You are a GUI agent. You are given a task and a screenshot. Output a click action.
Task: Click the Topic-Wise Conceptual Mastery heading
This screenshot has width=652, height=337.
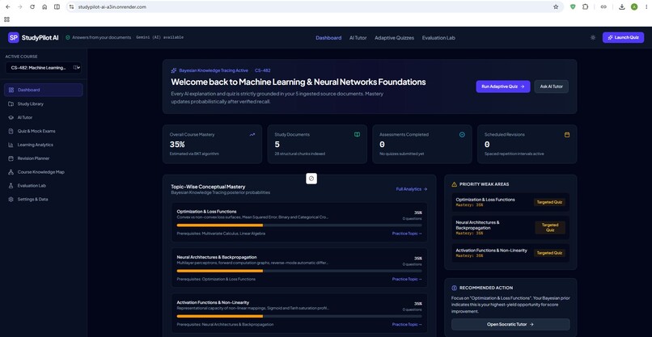click(x=208, y=187)
